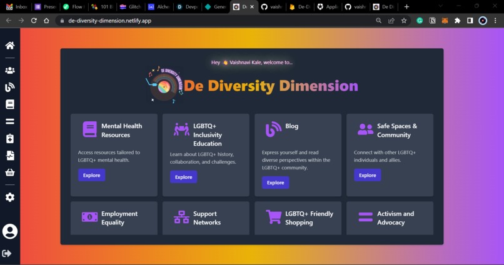Click the Safe Spaces & Community users icon
Screen dimensions: 504x265
click(x=365, y=129)
